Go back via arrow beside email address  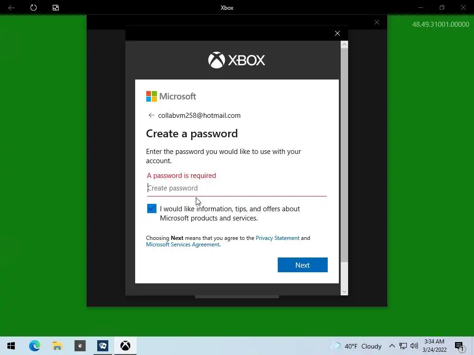pos(151,115)
